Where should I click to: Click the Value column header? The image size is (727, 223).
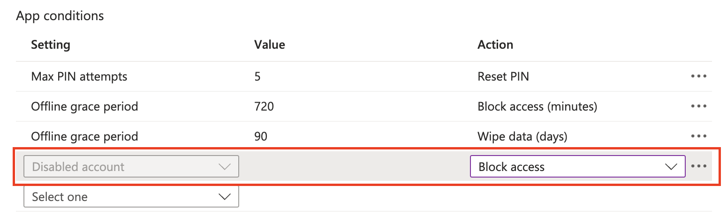[269, 45]
